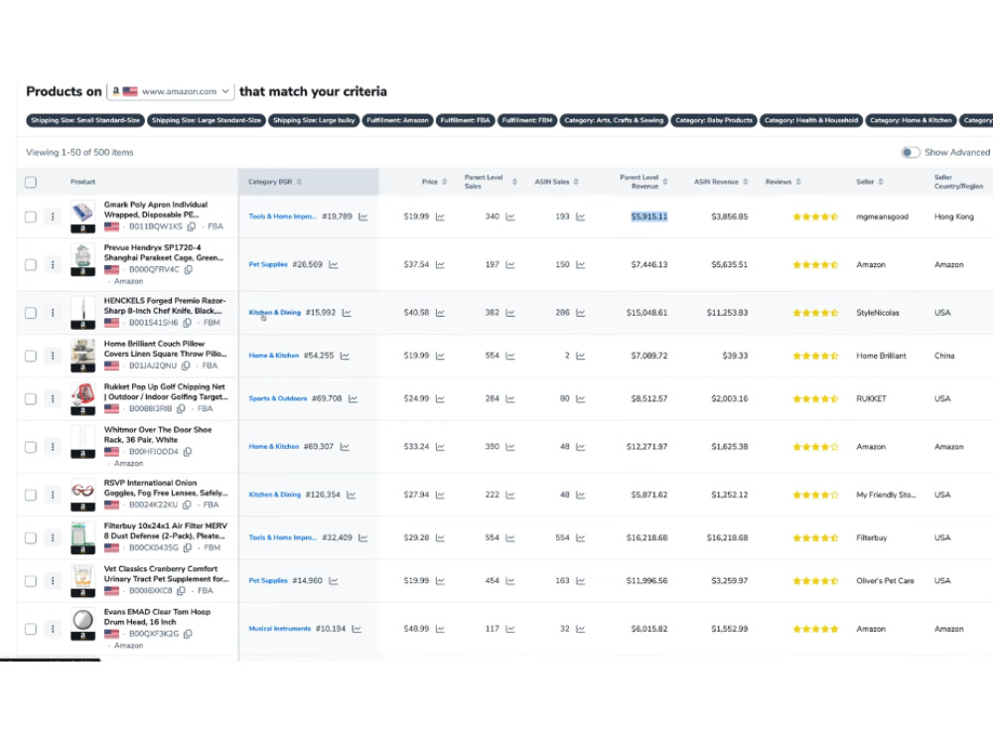Copy ASIN B00CK0435G
The width and height of the screenshot is (993, 745).
[188, 548]
